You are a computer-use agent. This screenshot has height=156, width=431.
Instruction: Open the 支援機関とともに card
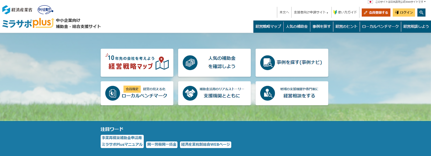coord(214,93)
